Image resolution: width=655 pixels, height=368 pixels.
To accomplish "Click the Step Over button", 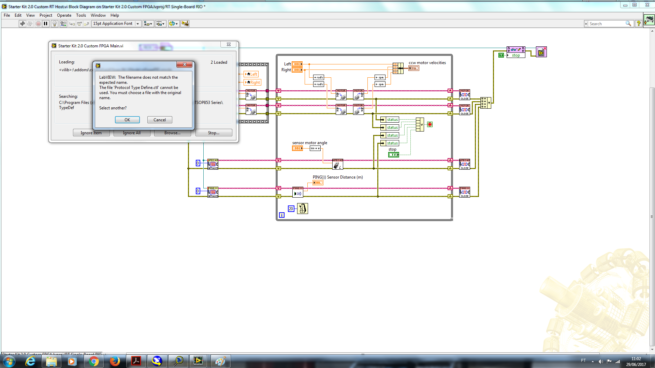I will point(79,24).
